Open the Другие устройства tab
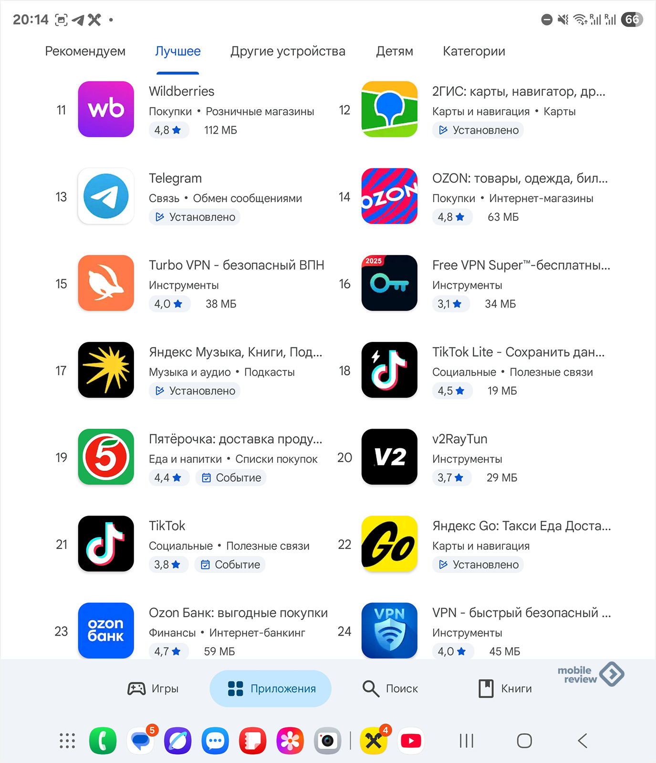656x763 pixels. [x=288, y=51]
